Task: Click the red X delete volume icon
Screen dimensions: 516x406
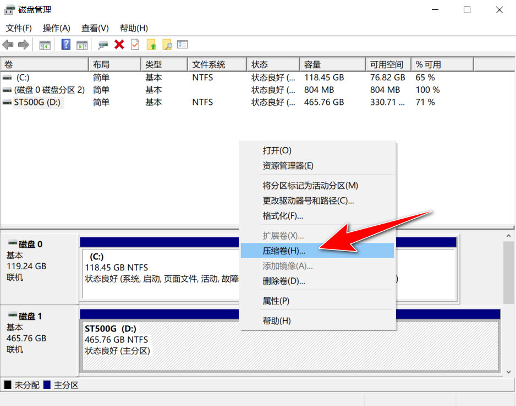Action: (x=119, y=45)
